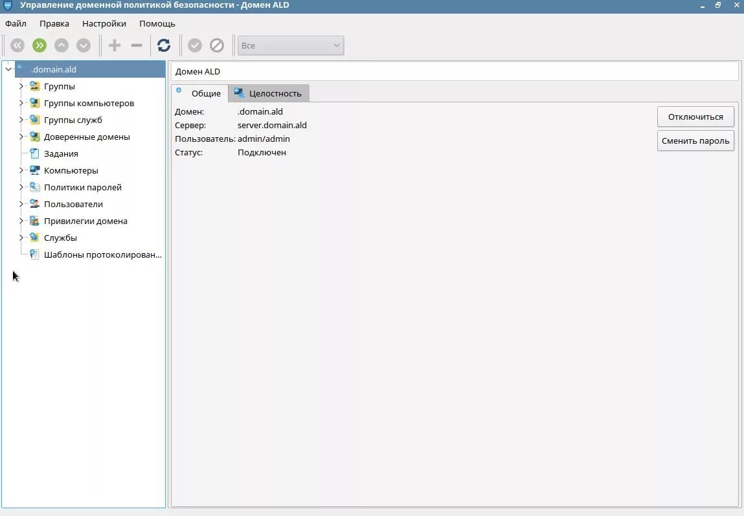Expand the Компьютеры node
744x516 pixels.
point(21,170)
